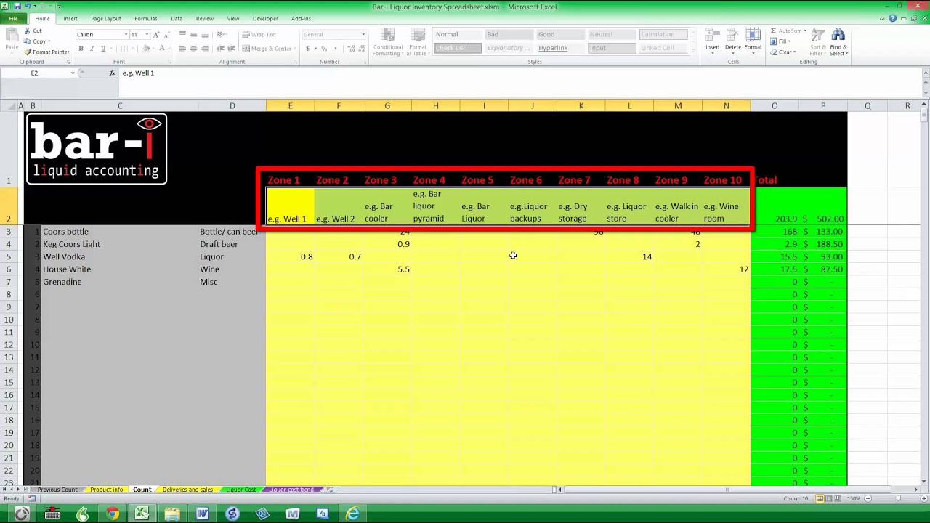This screenshot has height=523, width=930.
Task: Click the Fill down icon
Action: click(x=774, y=41)
